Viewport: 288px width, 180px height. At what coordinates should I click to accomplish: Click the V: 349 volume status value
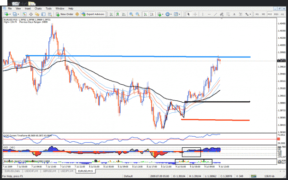[240, 176]
